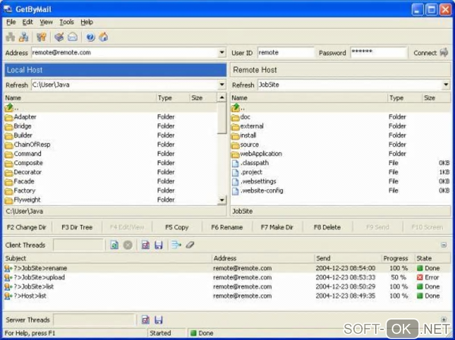Select the Adapter folder row
Image resolution: width=455 pixels, height=340 pixels.
click(110, 117)
